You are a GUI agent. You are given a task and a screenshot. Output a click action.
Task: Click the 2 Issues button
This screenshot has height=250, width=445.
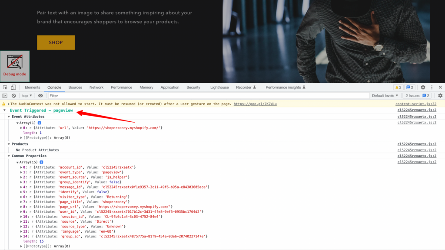pos(418,96)
